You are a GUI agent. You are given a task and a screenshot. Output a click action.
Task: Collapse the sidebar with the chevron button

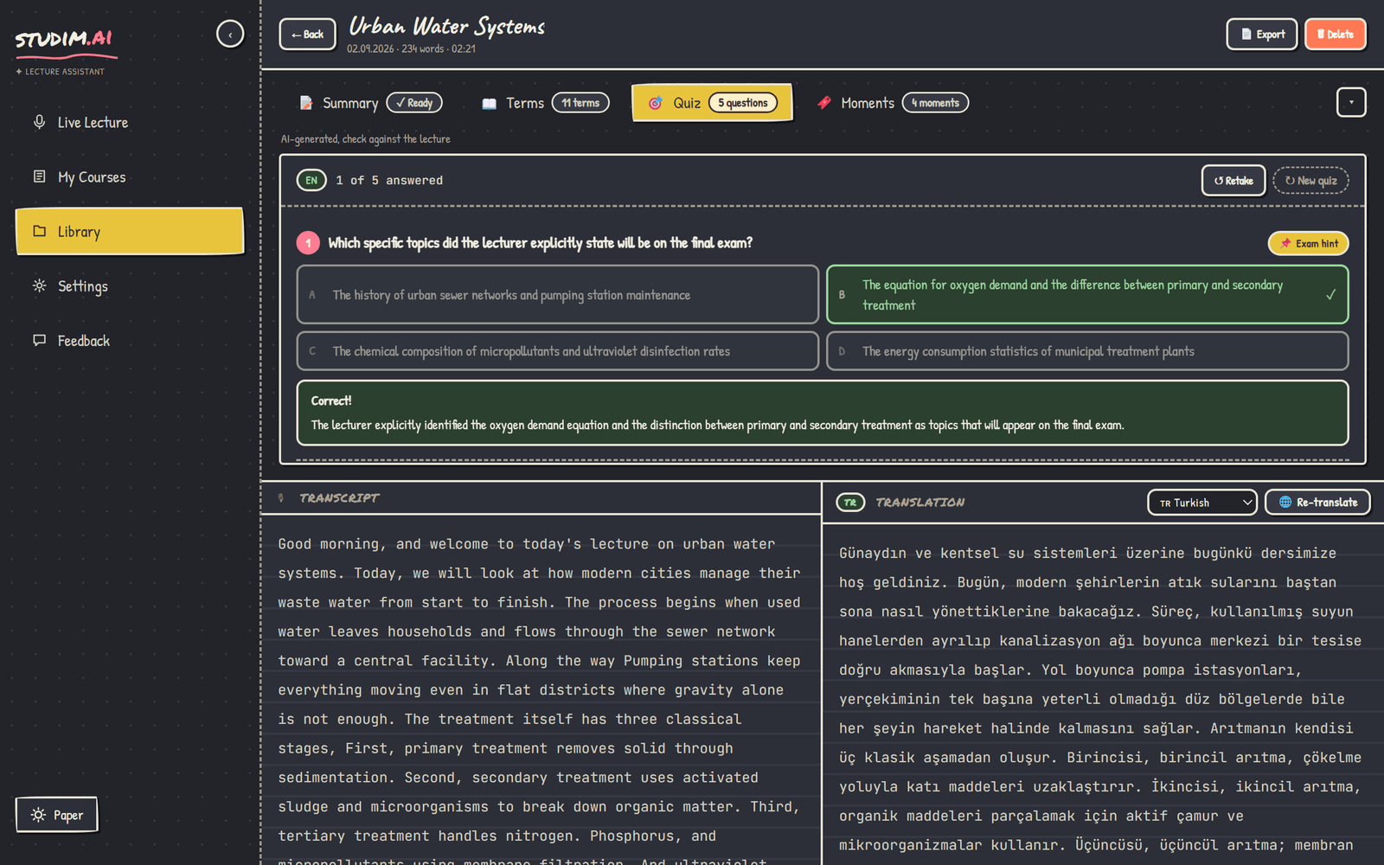[230, 35]
